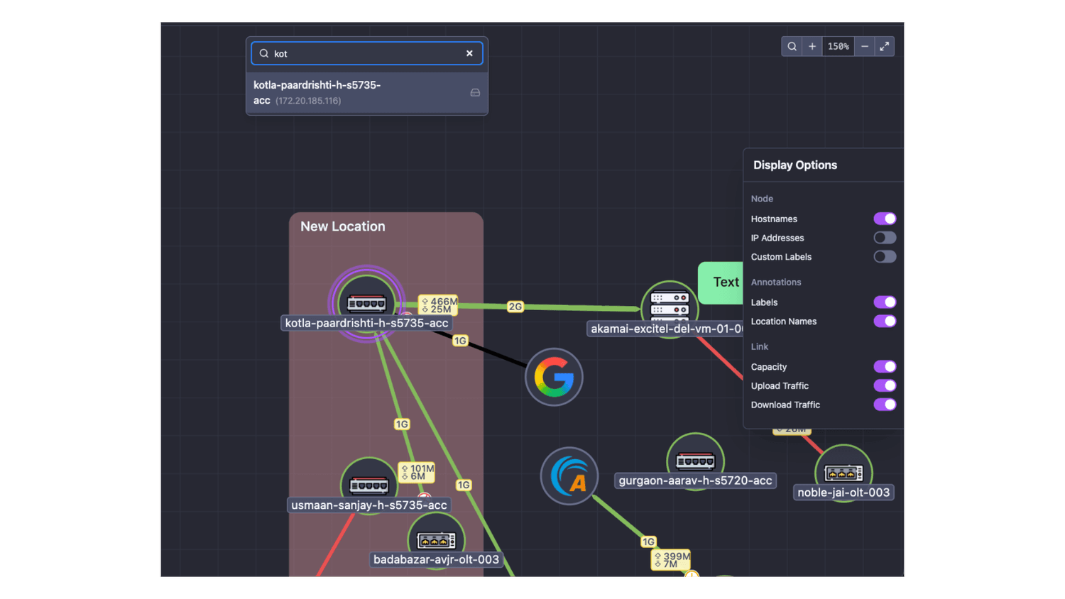This screenshot has width=1065, height=599.
Task: Click the 150% zoom level indicator
Action: [839, 47]
